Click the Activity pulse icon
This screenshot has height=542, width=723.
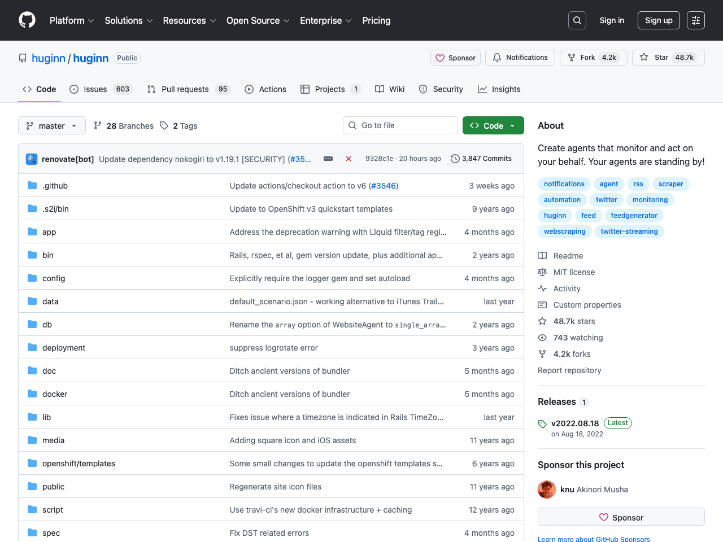point(542,289)
